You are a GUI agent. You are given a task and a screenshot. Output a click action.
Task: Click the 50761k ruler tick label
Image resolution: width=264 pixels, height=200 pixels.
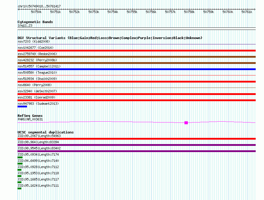247,12
